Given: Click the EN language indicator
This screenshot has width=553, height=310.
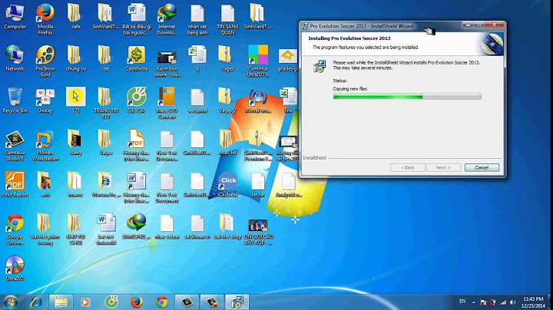Looking at the screenshot, I should tap(462, 302).
